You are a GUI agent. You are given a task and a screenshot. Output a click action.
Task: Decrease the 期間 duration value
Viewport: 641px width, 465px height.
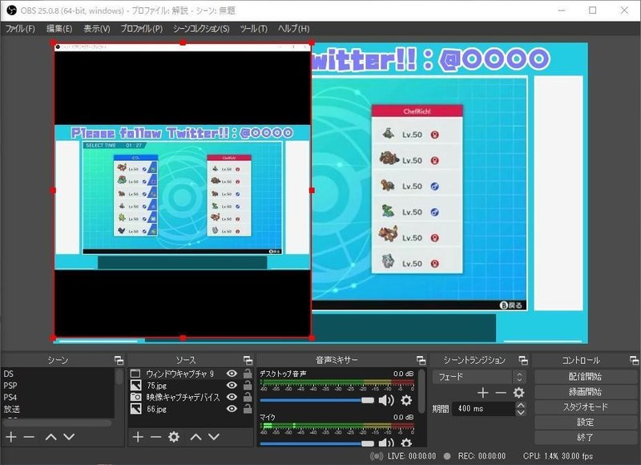pos(520,412)
